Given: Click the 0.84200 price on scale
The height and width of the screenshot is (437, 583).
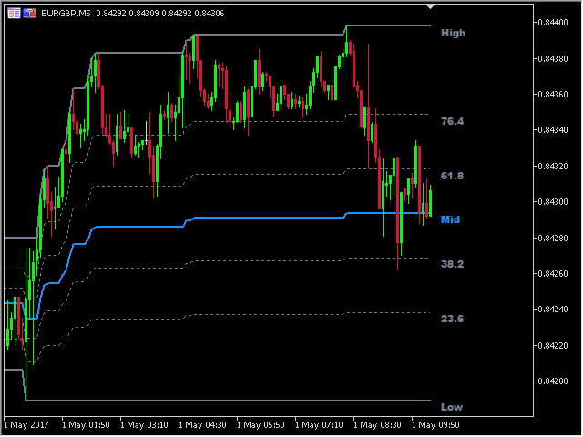Looking at the screenshot, I should pyautogui.click(x=553, y=381).
